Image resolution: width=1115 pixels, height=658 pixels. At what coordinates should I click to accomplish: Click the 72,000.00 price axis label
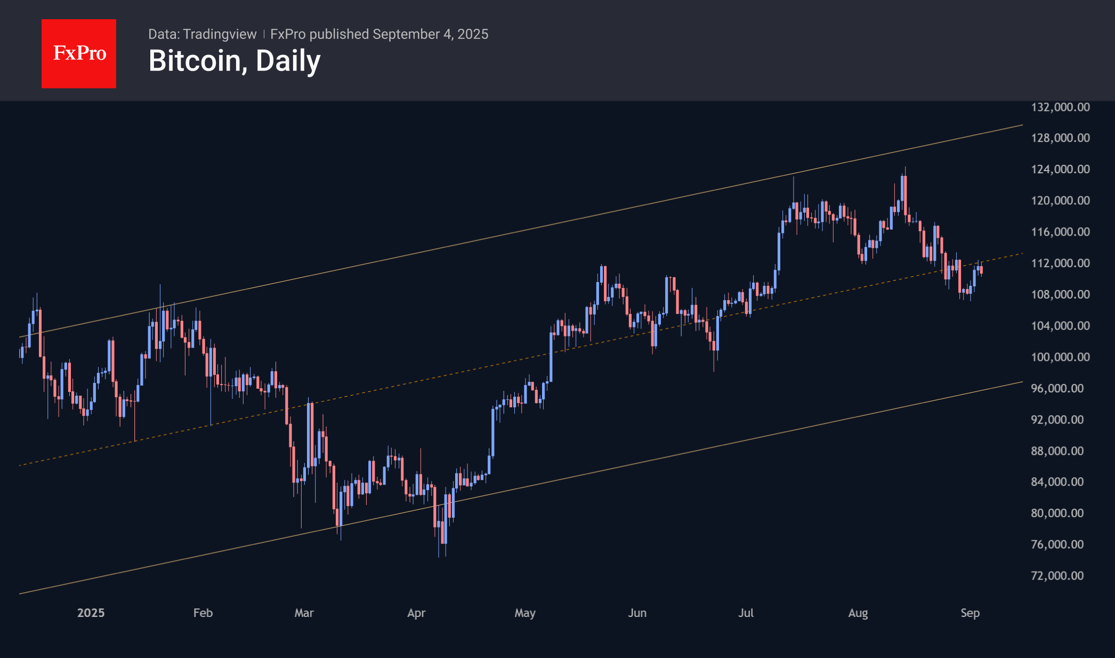(1057, 576)
